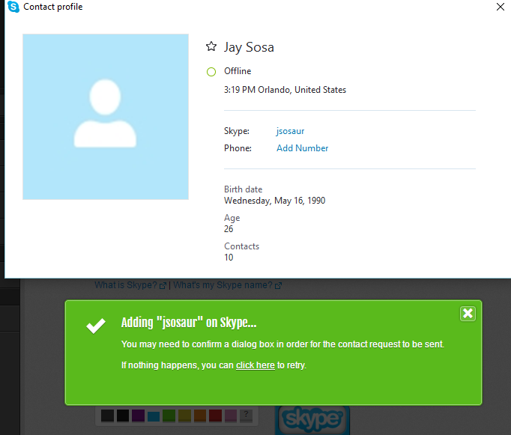Click the Skype logo in the title bar
The width and height of the screenshot is (511, 435).
[x=13, y=7]
